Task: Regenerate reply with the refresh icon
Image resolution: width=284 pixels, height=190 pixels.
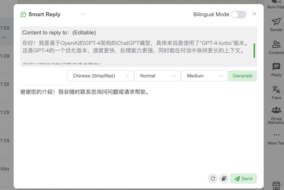Action: [x=213, y=179]
